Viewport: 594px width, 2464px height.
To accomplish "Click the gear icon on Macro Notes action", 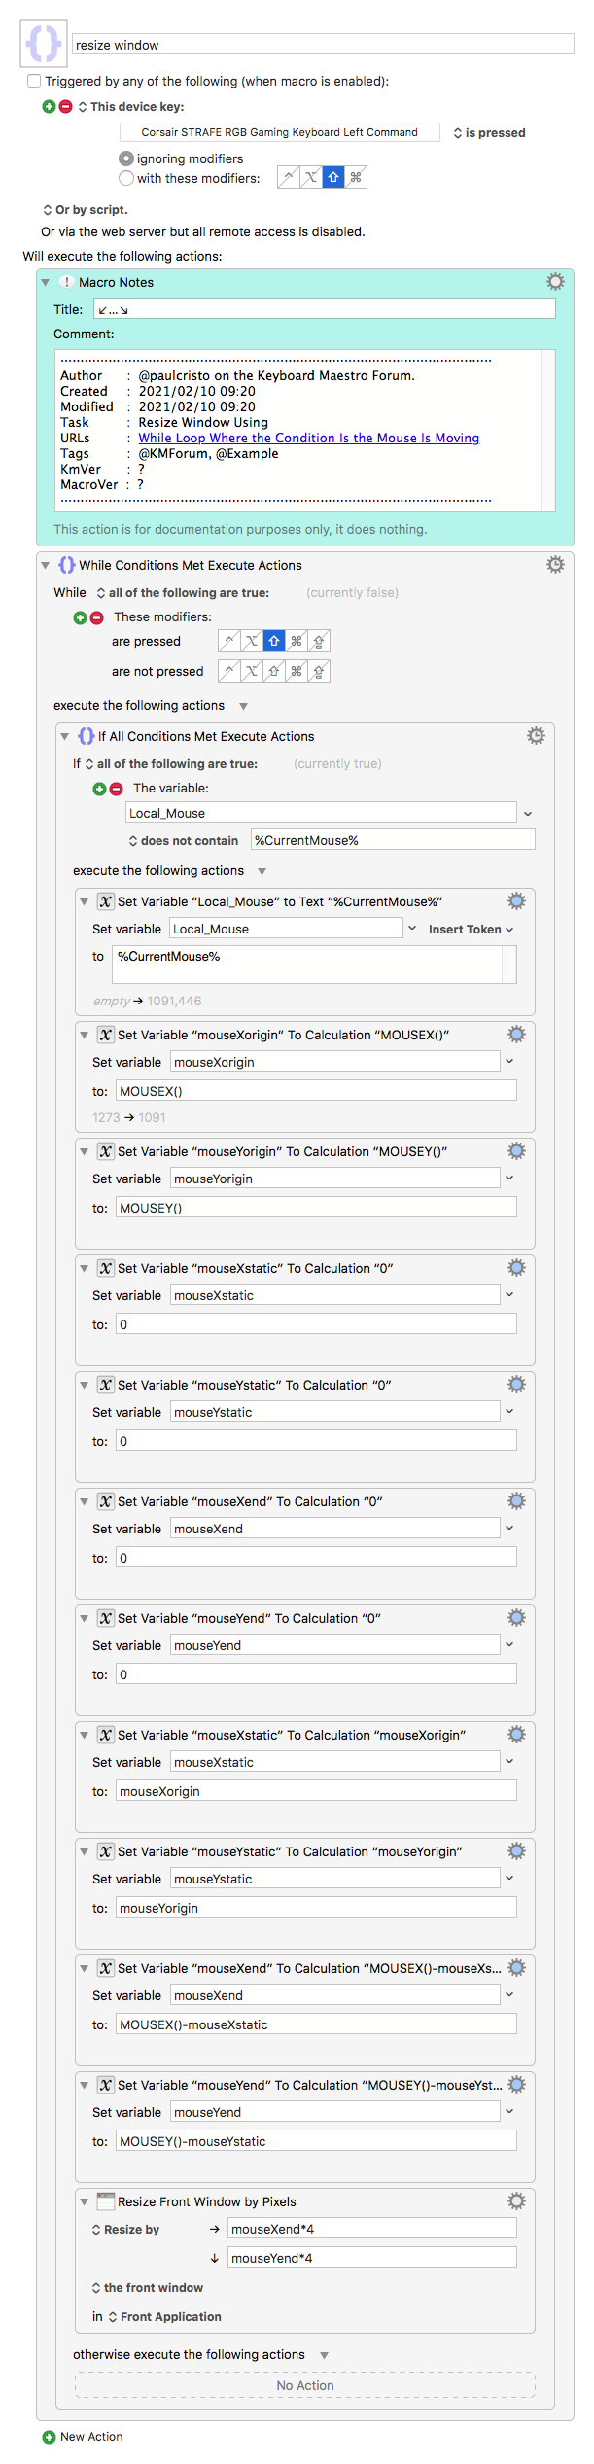I will click(555, 282).
